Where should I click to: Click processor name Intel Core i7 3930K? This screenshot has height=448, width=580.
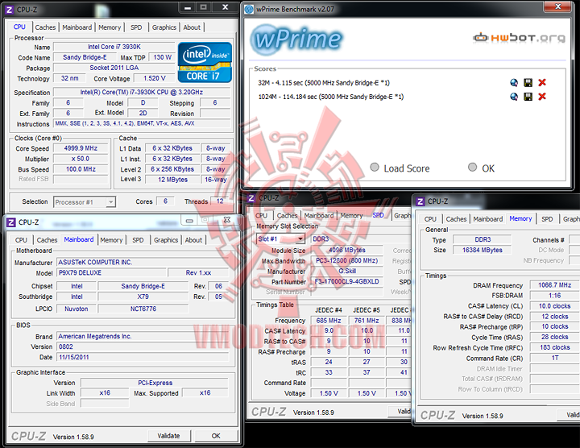click(114, 47)
